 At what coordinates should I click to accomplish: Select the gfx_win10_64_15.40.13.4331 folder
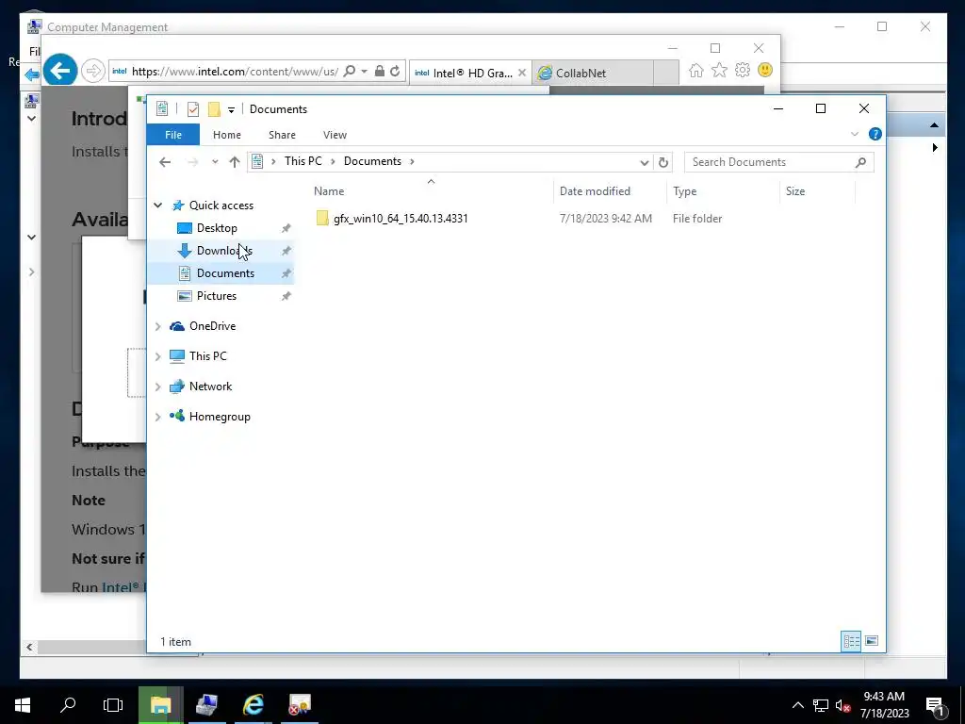[x=400, y=219]
